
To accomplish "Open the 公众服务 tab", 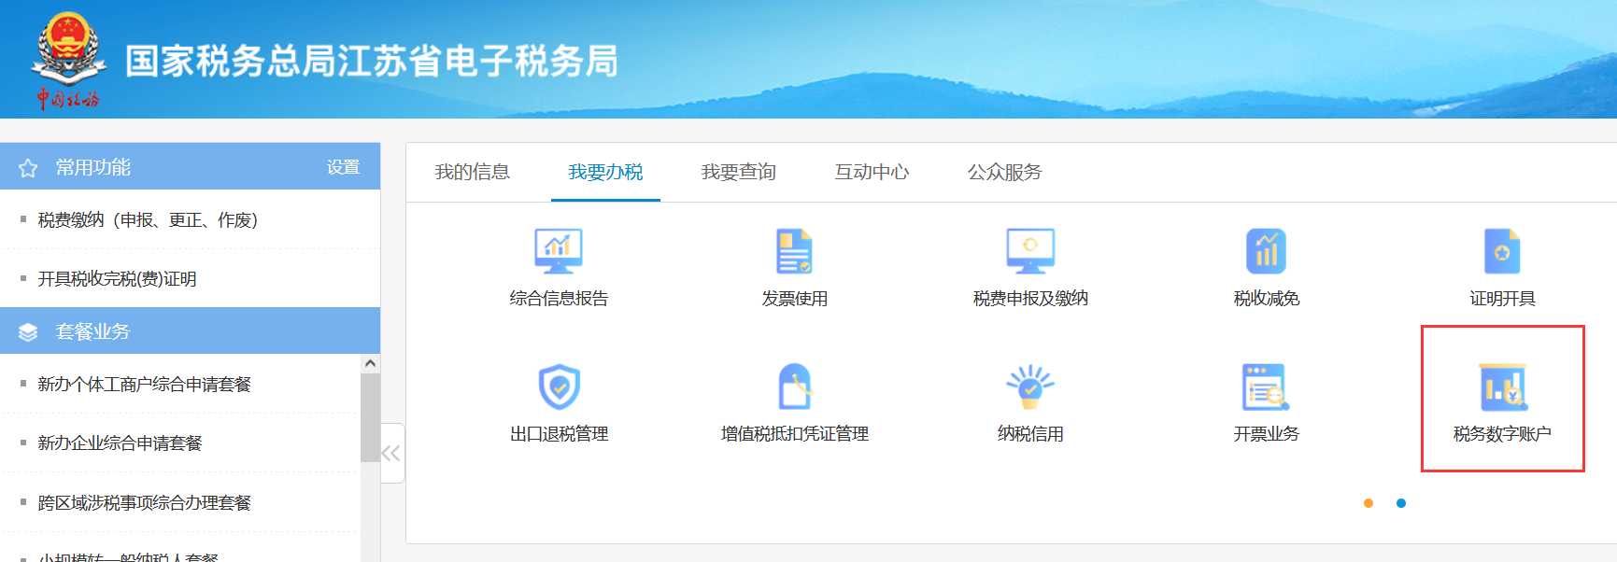I will coord(1004,172).
